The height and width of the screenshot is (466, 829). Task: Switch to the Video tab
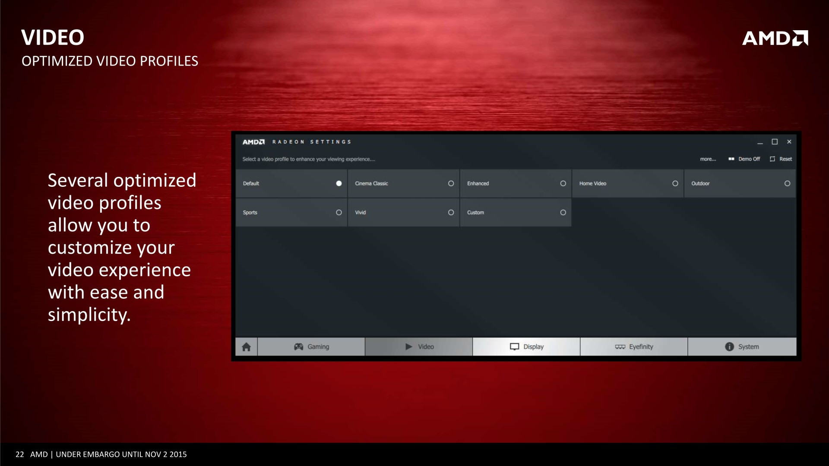(419, 347)
